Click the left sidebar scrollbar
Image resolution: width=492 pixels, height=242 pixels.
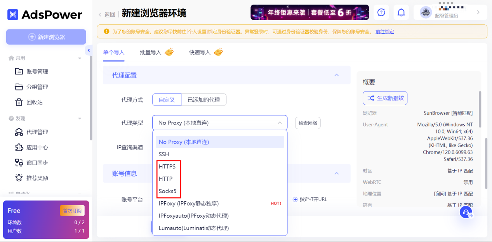[91, 98]
